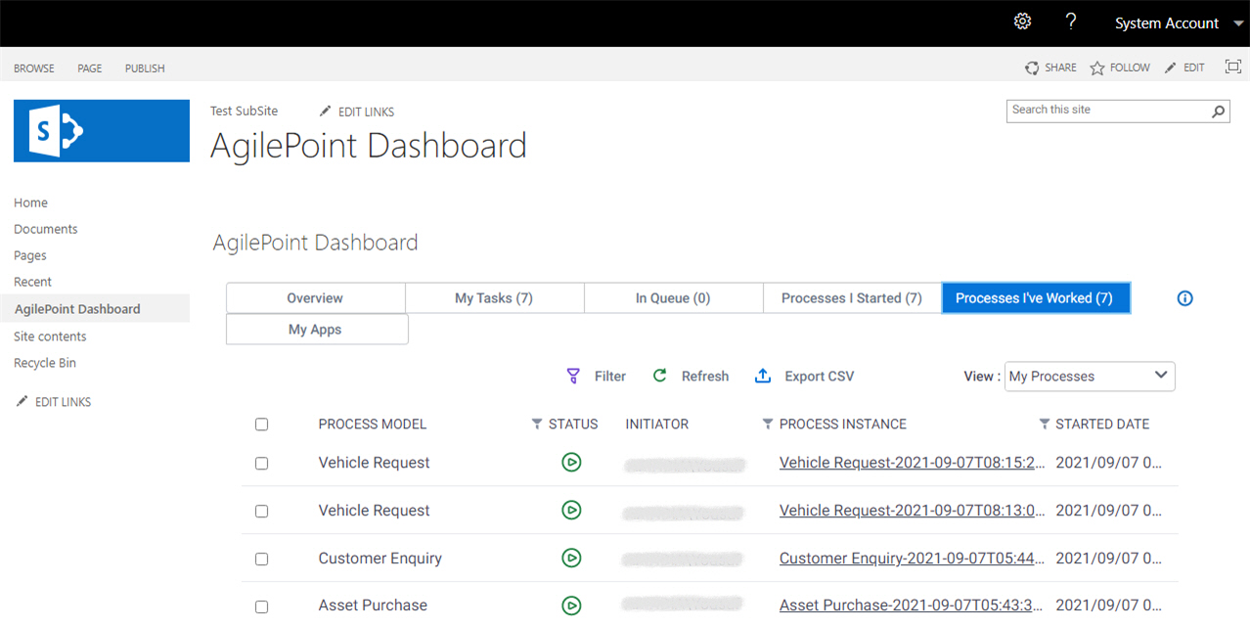Open Recent in sidebar
This screenshot has width=1250, height=627.
[32, 282]
